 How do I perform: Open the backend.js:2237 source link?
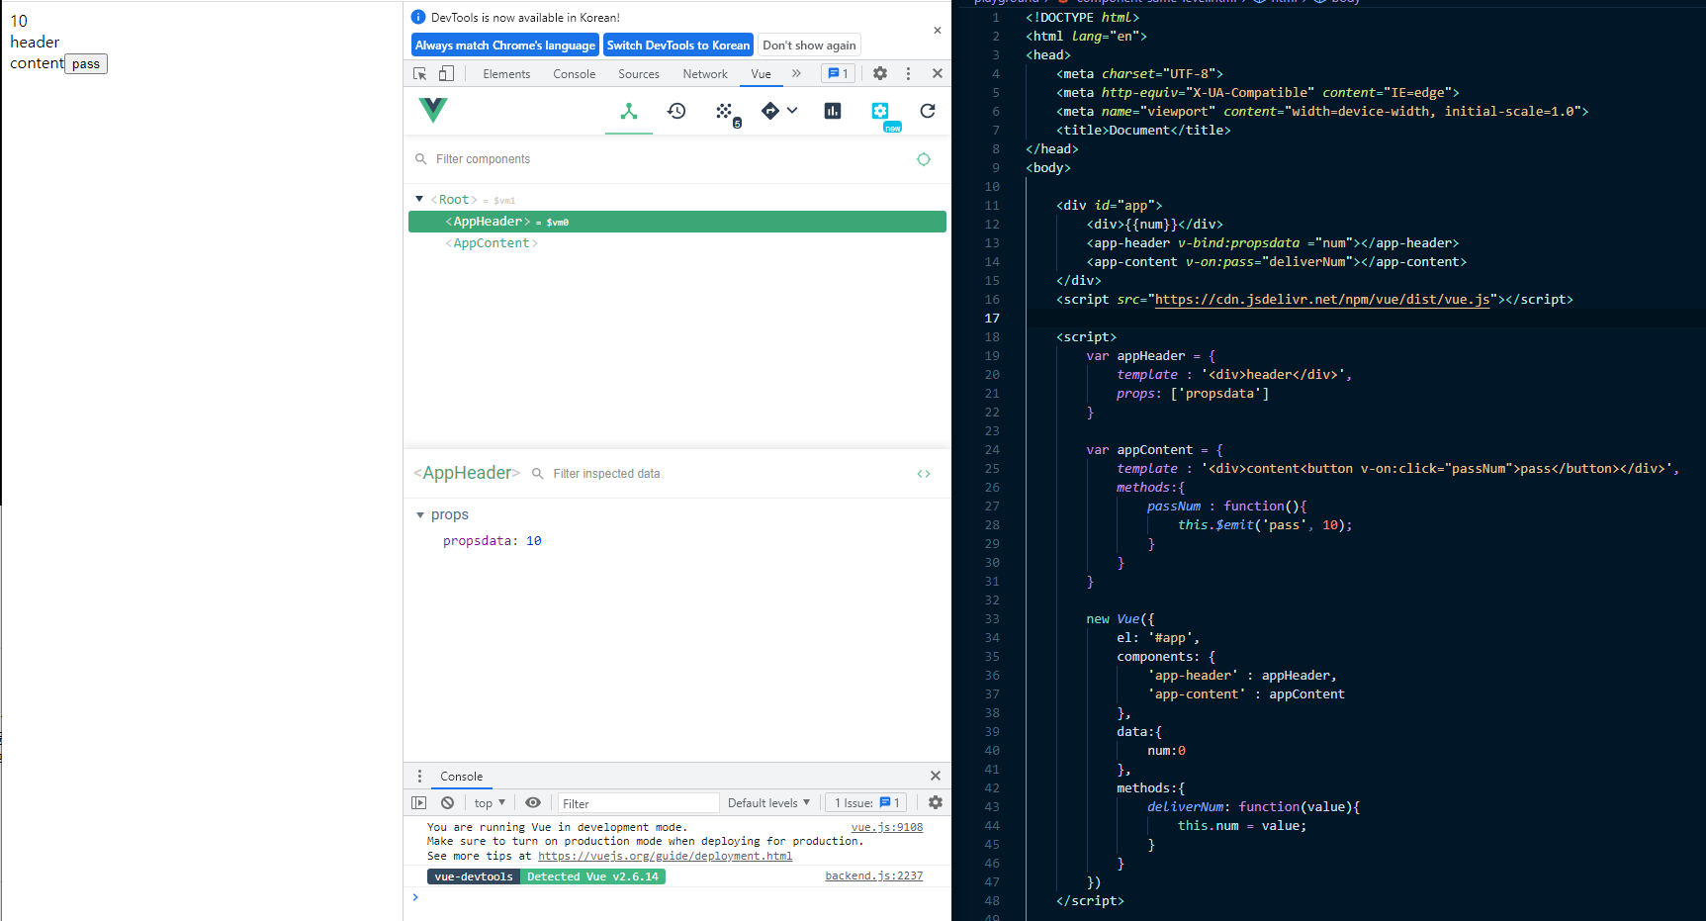[874, 875]
